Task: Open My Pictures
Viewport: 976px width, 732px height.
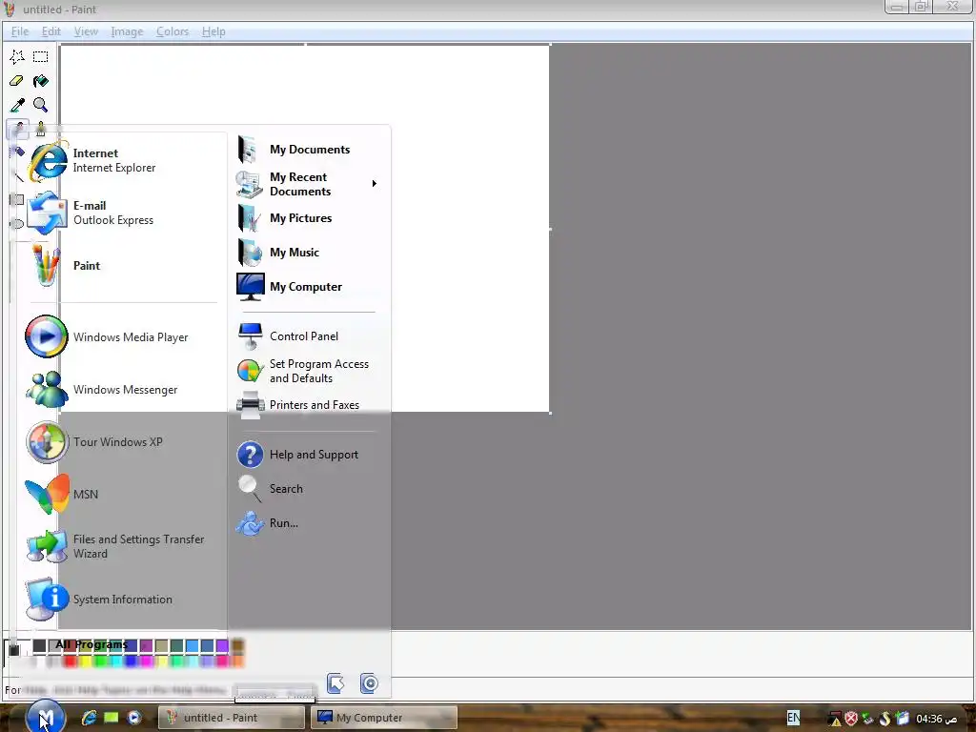Action: (x=308, y=218)
